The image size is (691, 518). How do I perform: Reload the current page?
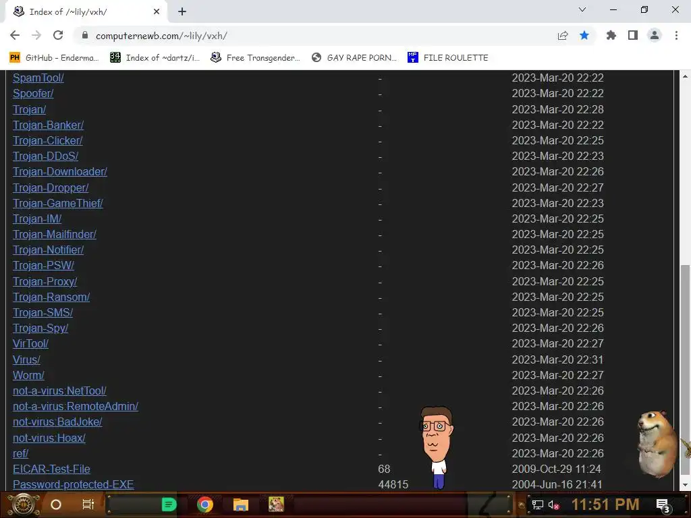[x=58, y=35]
